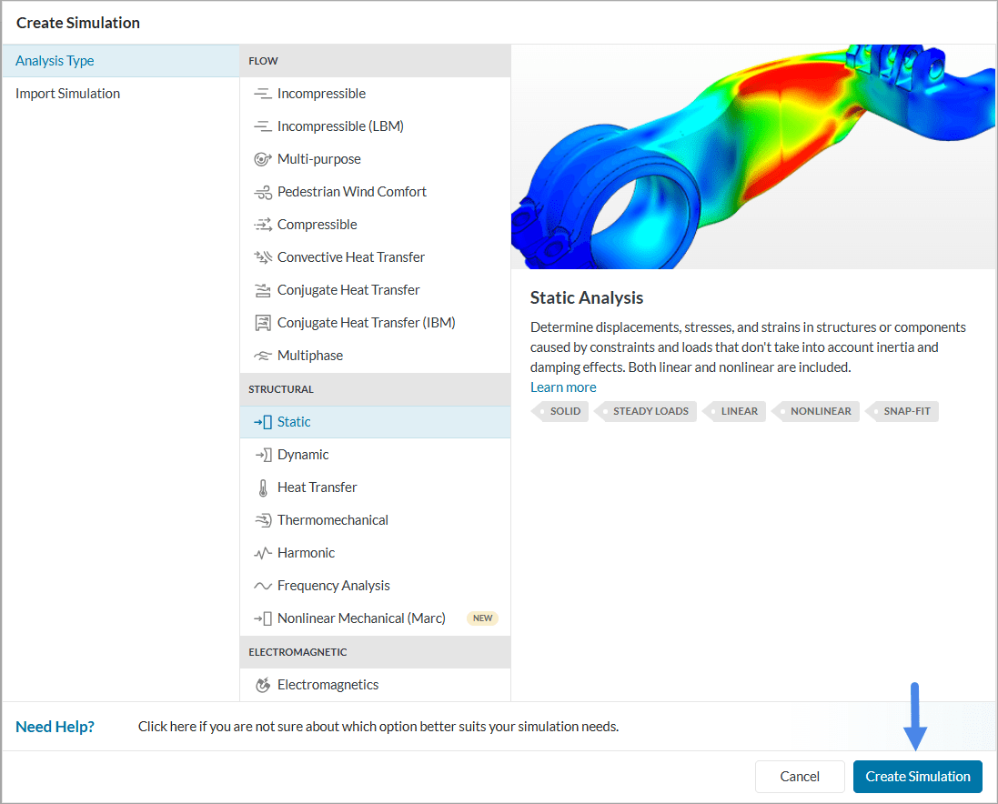Select the Multiphase flow icon
This screenshot has height=804, width=998.
[x=260, y=355]
